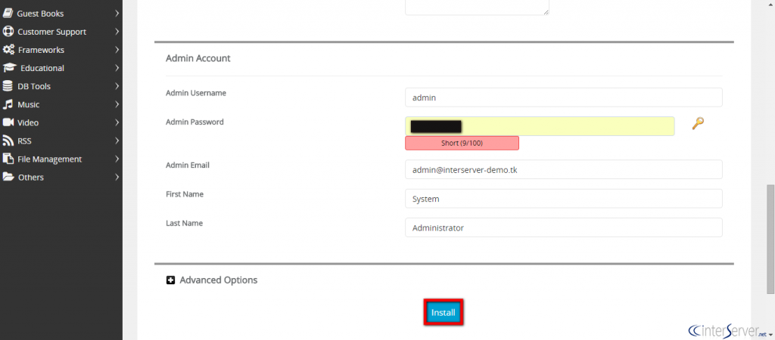
Task: Expand Customer Support category chevron
Action: click(x=117, y=32)
